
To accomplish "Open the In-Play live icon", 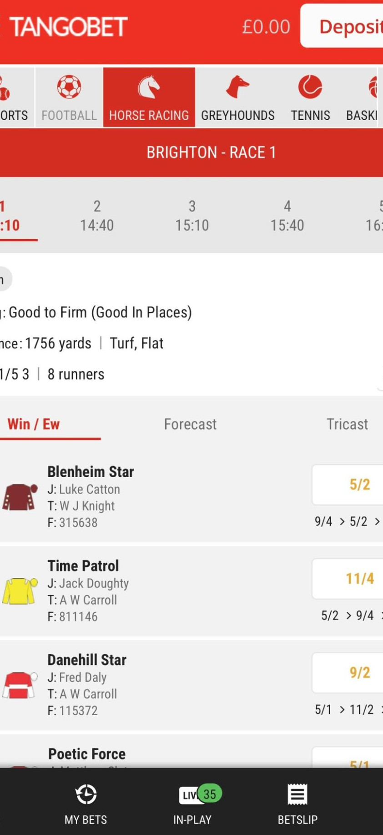I will coord(192,794).
